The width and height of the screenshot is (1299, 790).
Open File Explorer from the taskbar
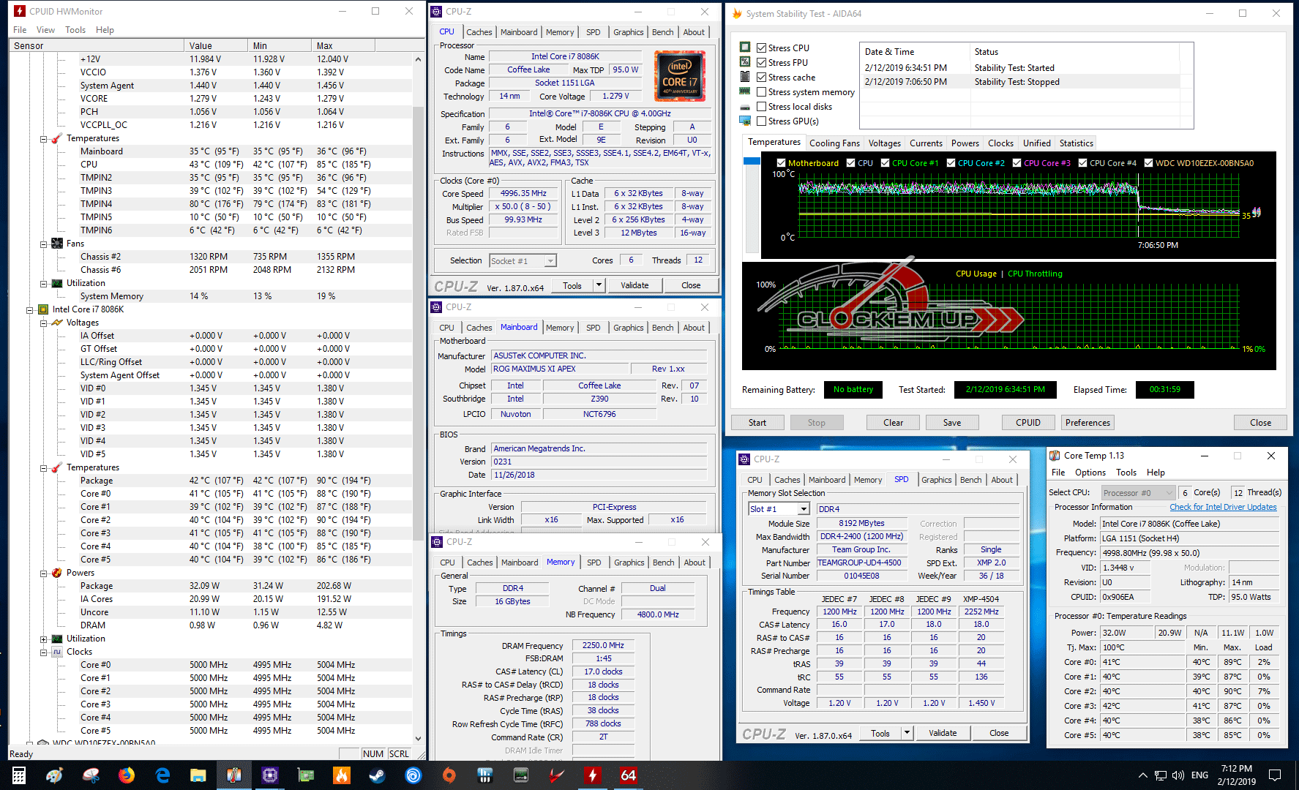[198, 775]
